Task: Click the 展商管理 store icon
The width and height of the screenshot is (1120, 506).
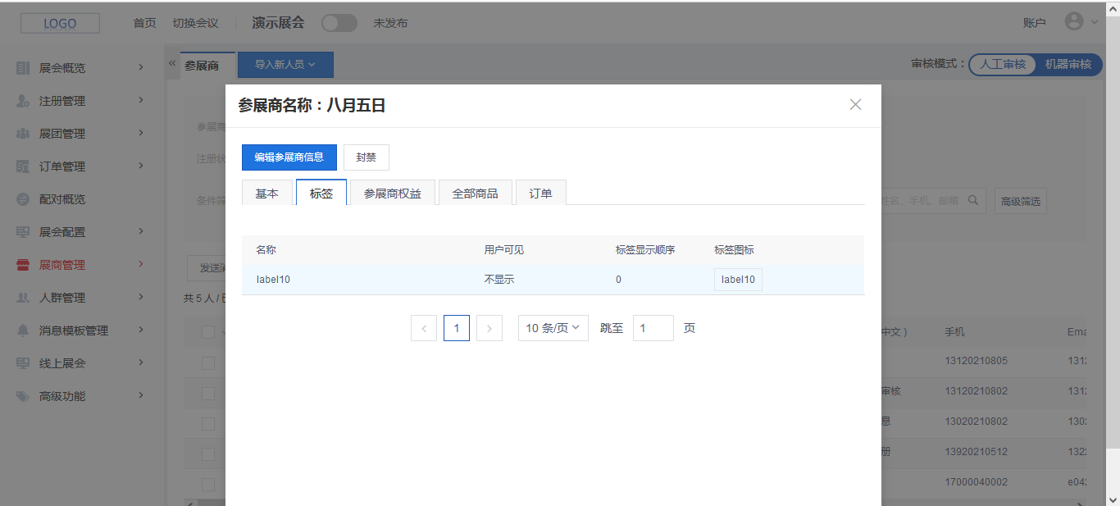Action: click(x=23, y=265)
